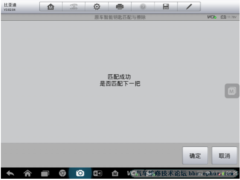Open MaxiSys shortcut in navigation bar
240x180 pixels.
115,174
